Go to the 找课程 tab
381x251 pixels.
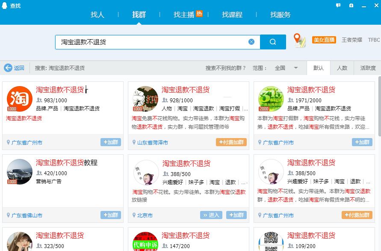tap(232, 14)
